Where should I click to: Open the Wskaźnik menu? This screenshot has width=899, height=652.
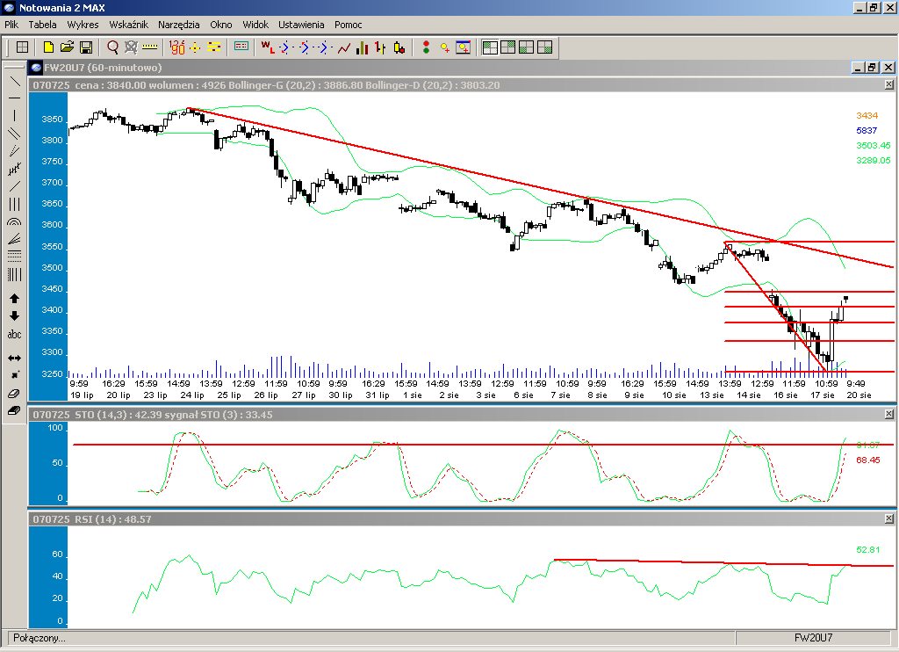[128, 25]
